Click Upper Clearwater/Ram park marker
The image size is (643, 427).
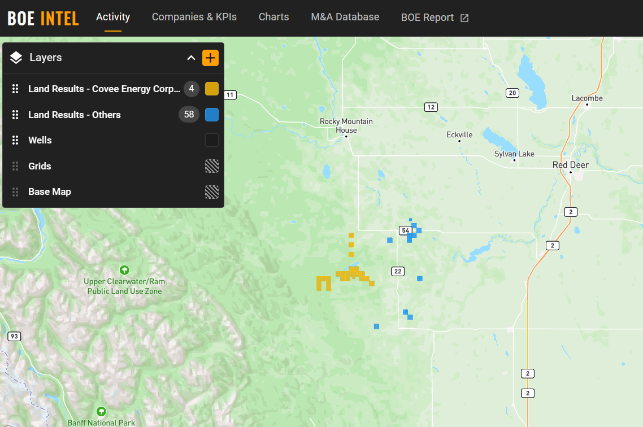pyautogui.click(x=124, y=270)
